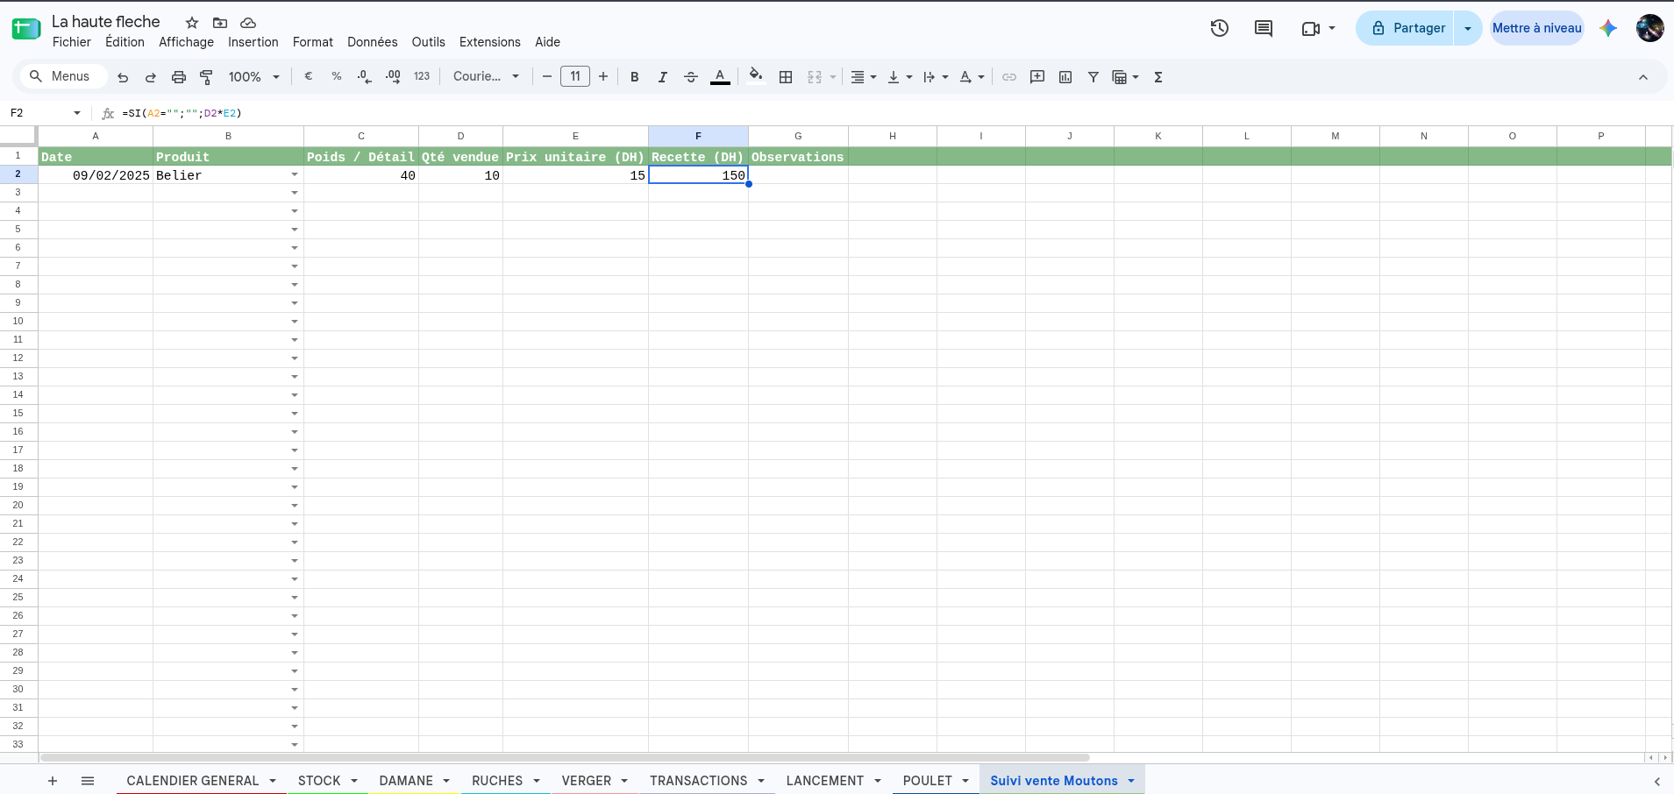Open the functions sigma icon
Image resolution: width=1674 pixels, height=794 pixels.
(1158, 77)
